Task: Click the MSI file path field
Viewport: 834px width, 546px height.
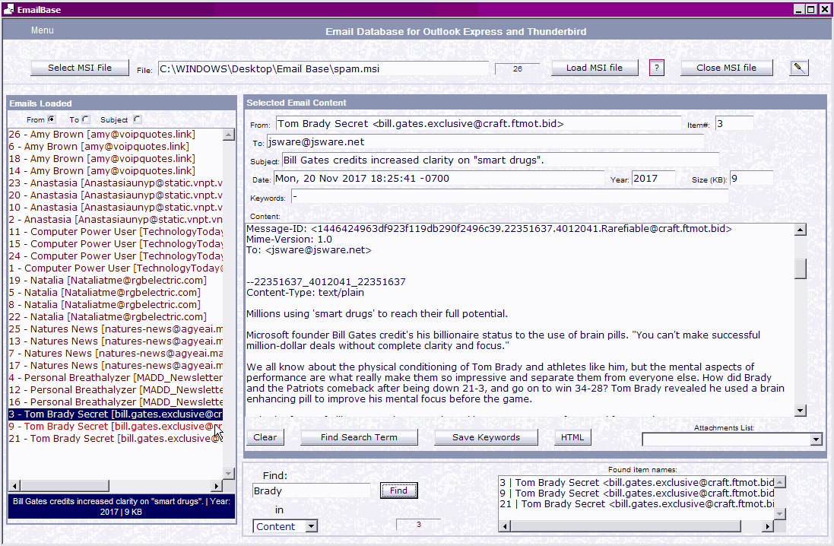Action: (323, 68)
